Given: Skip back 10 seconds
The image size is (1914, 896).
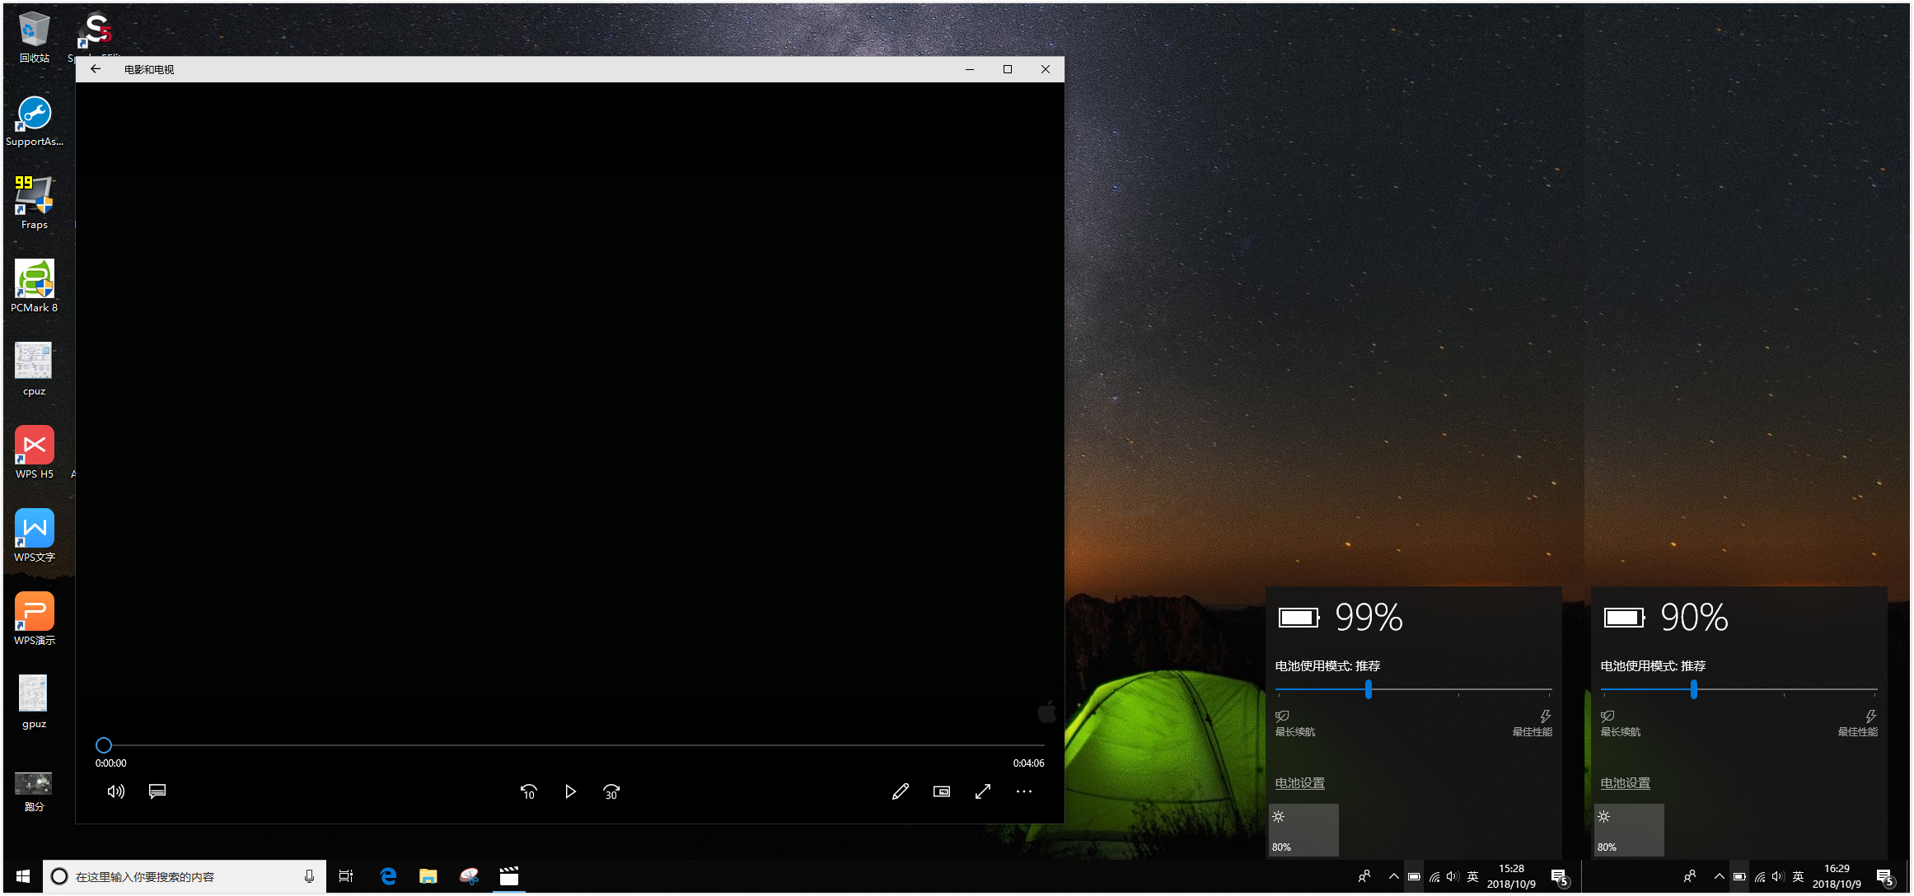Looking at the screenshot, I should coord(529,791).
